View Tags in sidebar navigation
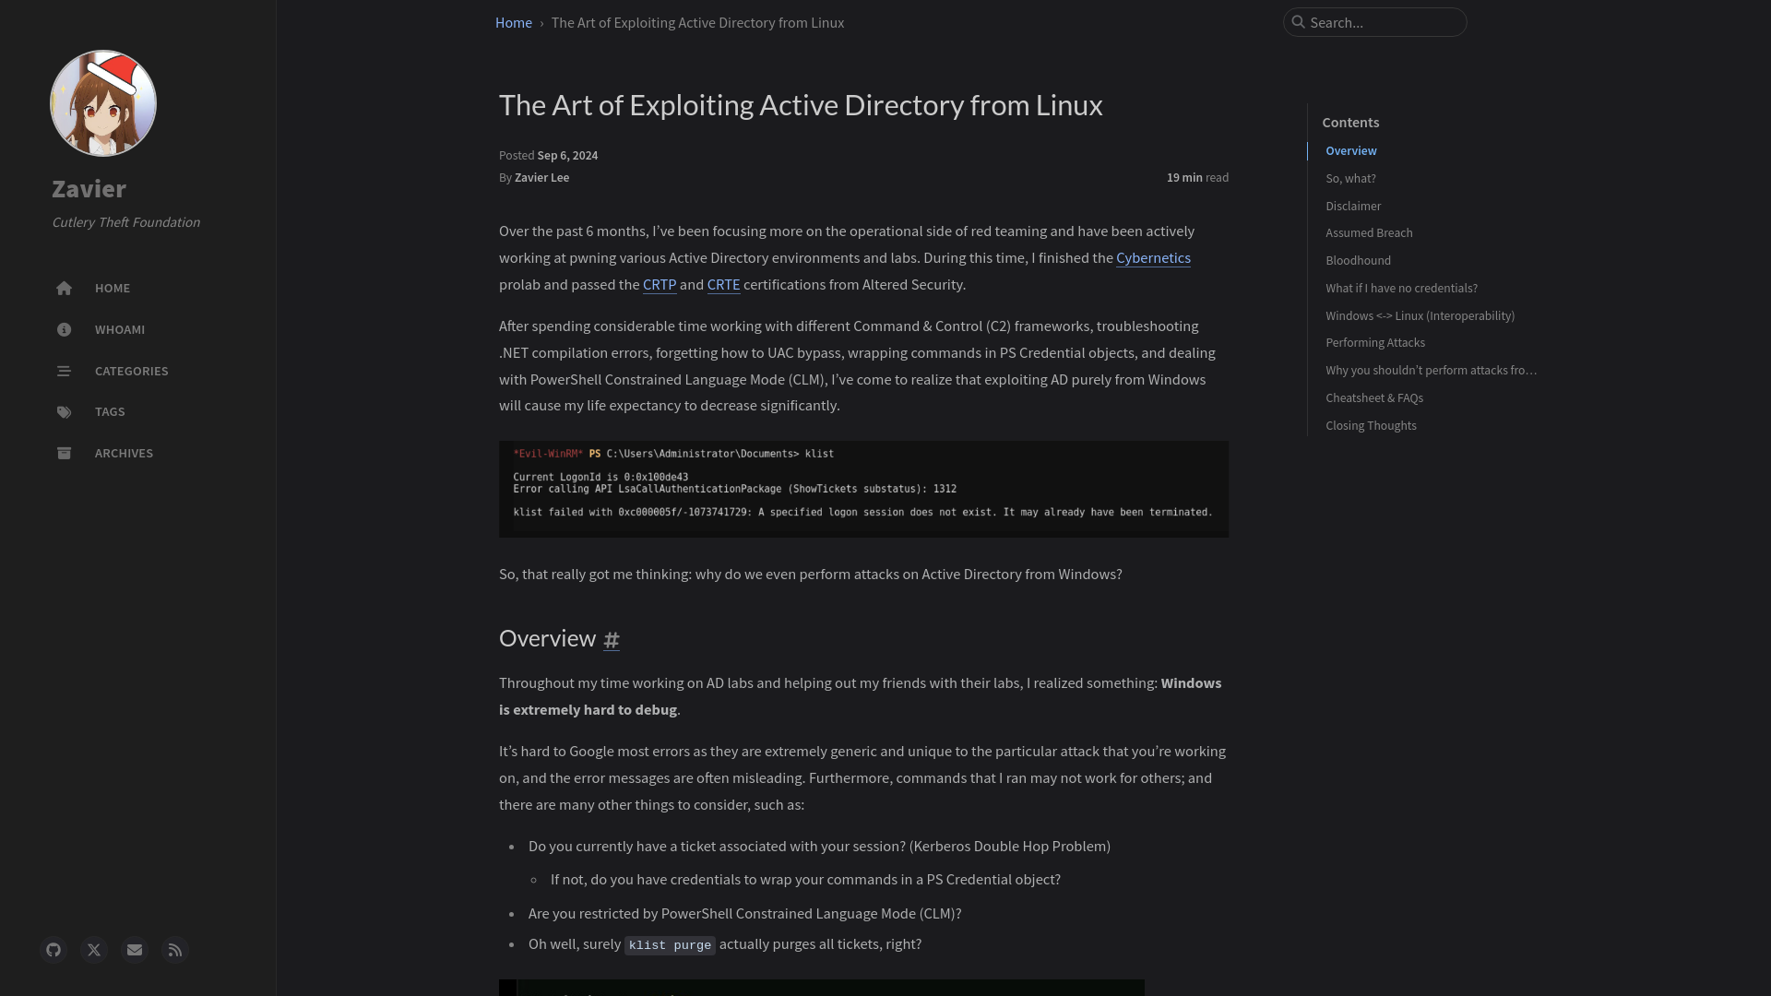Image resolution: width=1771 pixels, height=996 pixels. (110, 411)
